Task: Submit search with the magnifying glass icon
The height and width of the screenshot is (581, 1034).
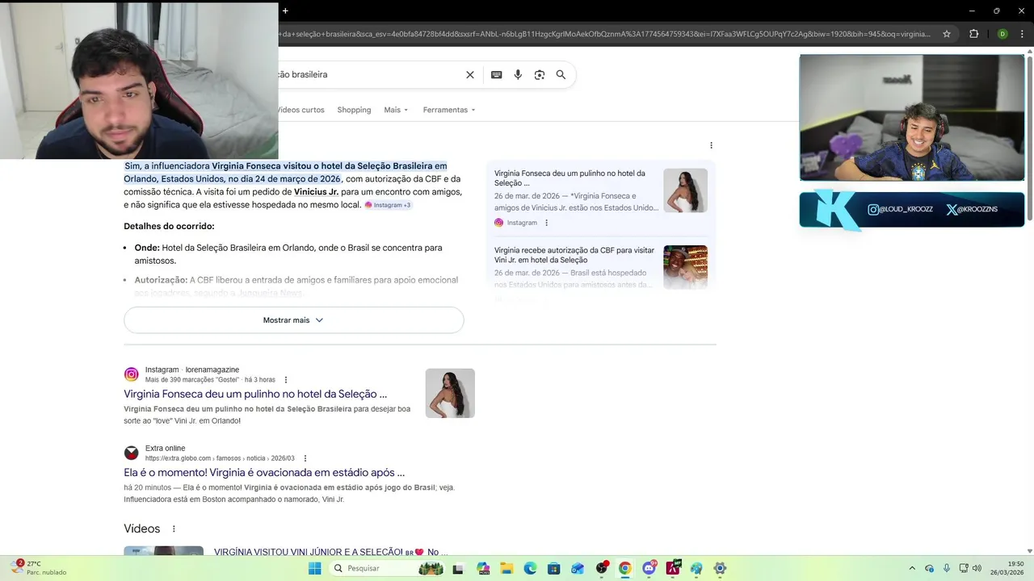Action: tap(561, 75)
